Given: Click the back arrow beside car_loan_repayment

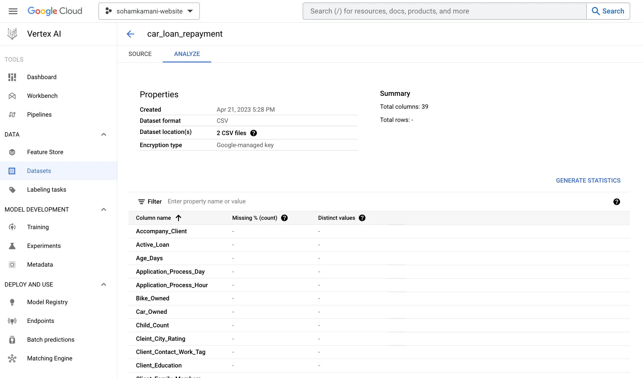Looking at the screenshot, I should point(131,34).
